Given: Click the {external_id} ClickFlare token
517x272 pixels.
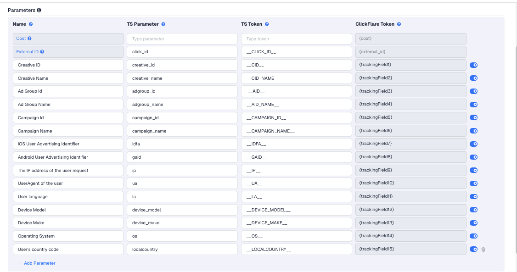Looking at the screenshot, I should coord(411,52).
